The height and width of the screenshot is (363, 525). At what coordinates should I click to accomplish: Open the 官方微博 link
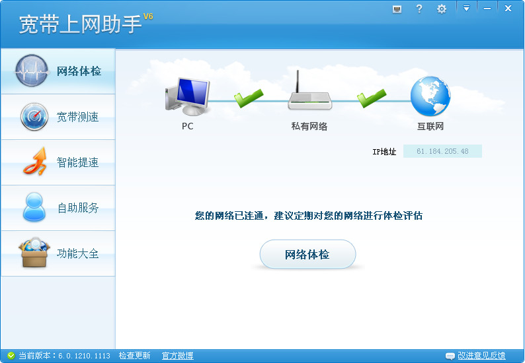pyautogui.click(x=177, y=356)
